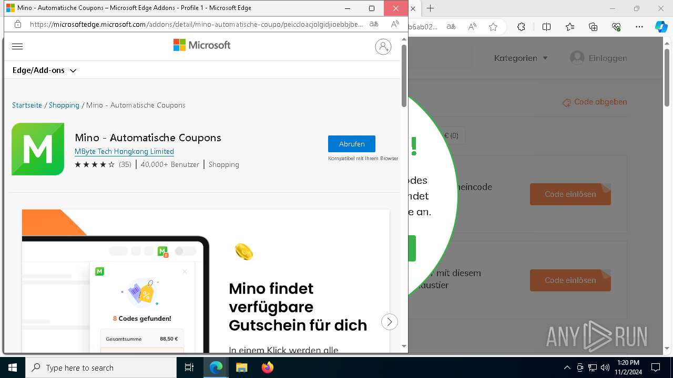Image resolution: width=673 pixels, height=378 pixels.
Task: Open Windows Start menu
Action: (x=13, y=367)
